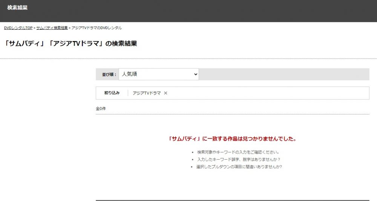
Task: Remove the アジアTVドラマ filter with X icon
Action: [x=166, y=93]
